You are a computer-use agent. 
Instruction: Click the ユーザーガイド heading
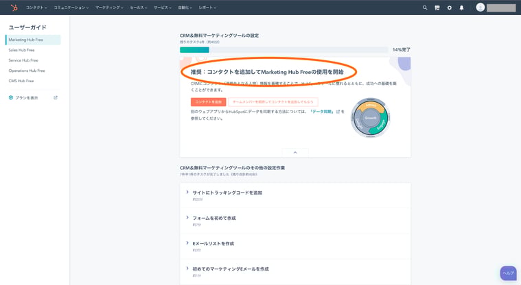click(27, 27)
